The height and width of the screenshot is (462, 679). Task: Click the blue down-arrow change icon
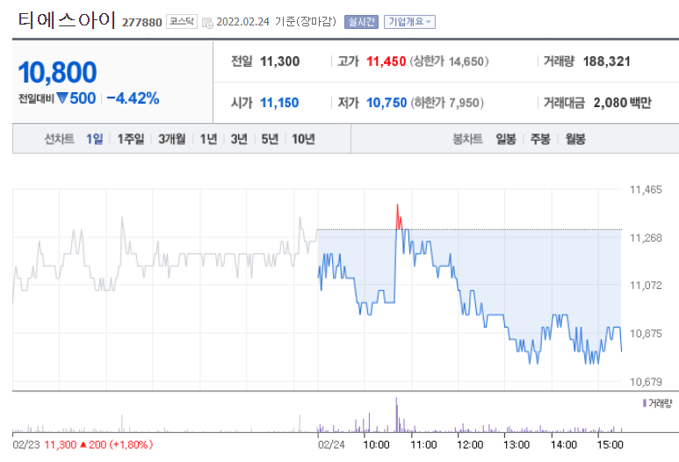[x=61, y=98]
